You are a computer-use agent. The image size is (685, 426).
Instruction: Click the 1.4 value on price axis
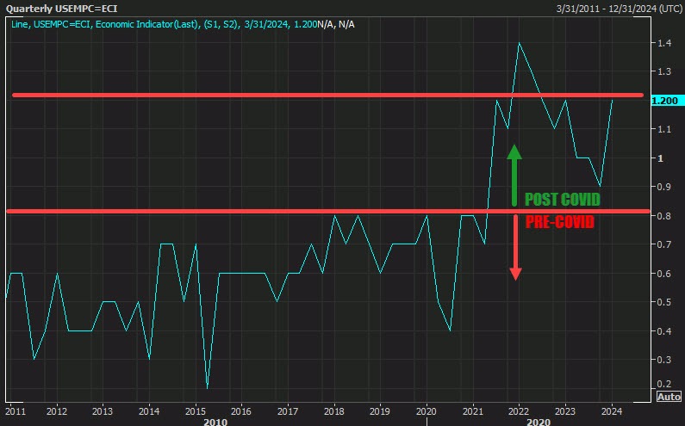click(662, 43)
